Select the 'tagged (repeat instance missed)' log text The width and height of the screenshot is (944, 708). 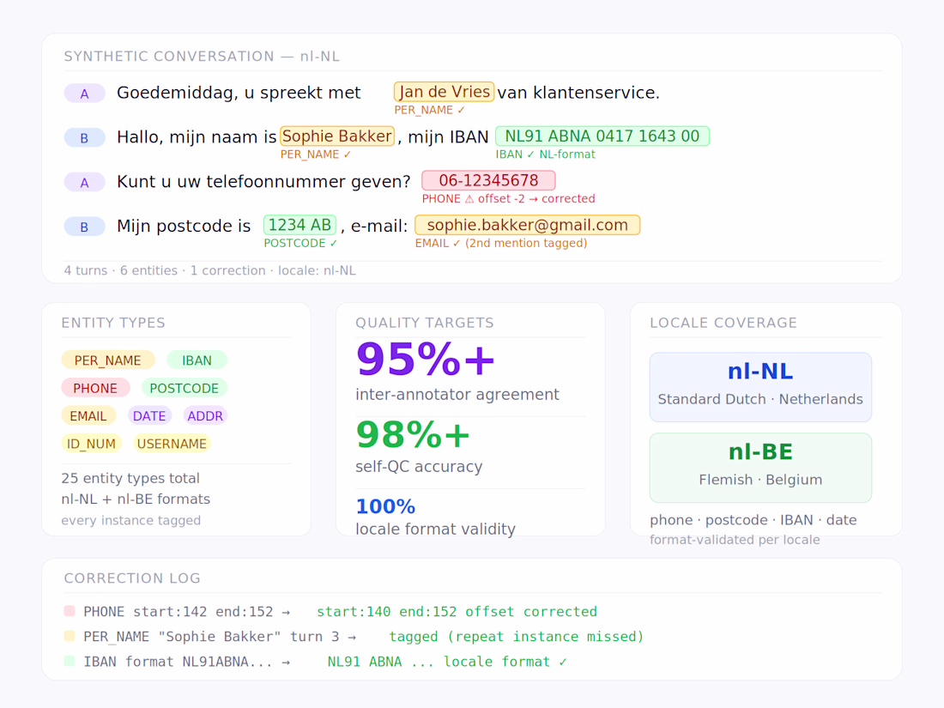517,637
